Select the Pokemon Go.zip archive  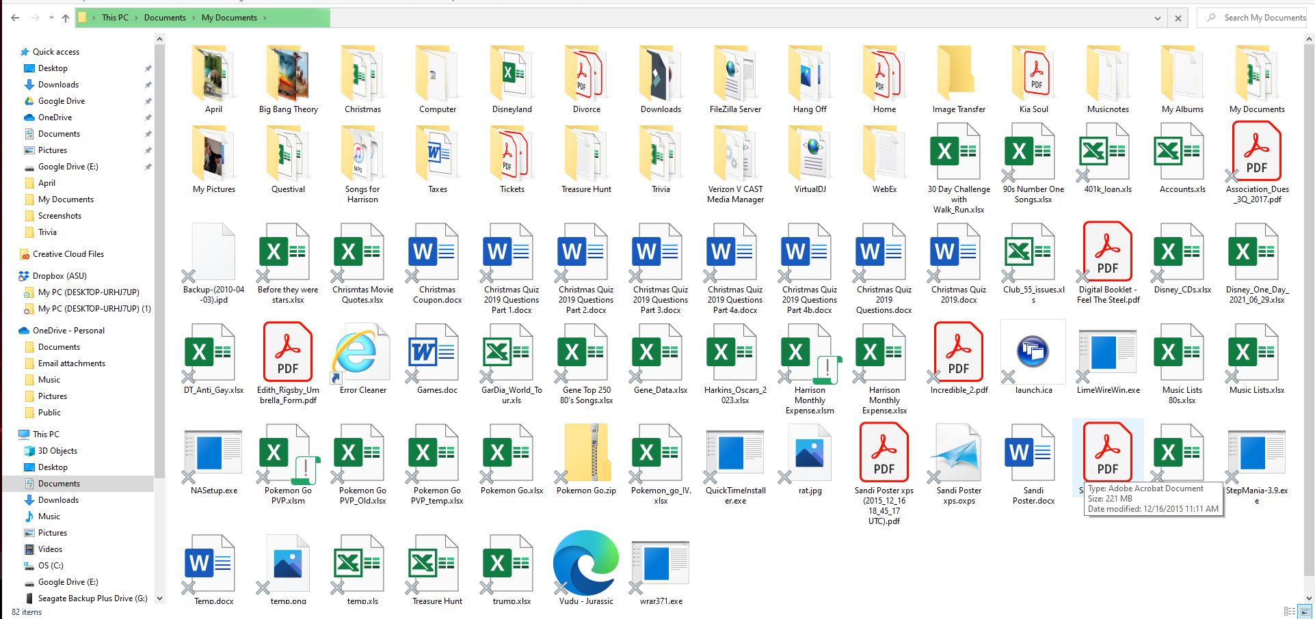pyautogui.click(x=586, y=460)
